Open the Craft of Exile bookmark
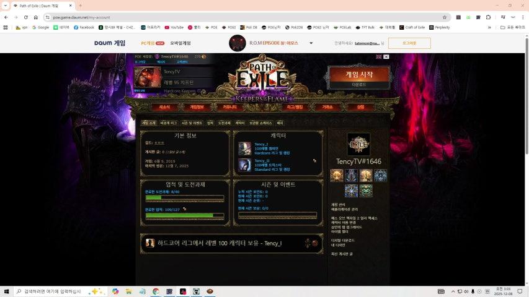The height and width of the screenshot is (297, 529). point(412,27)
